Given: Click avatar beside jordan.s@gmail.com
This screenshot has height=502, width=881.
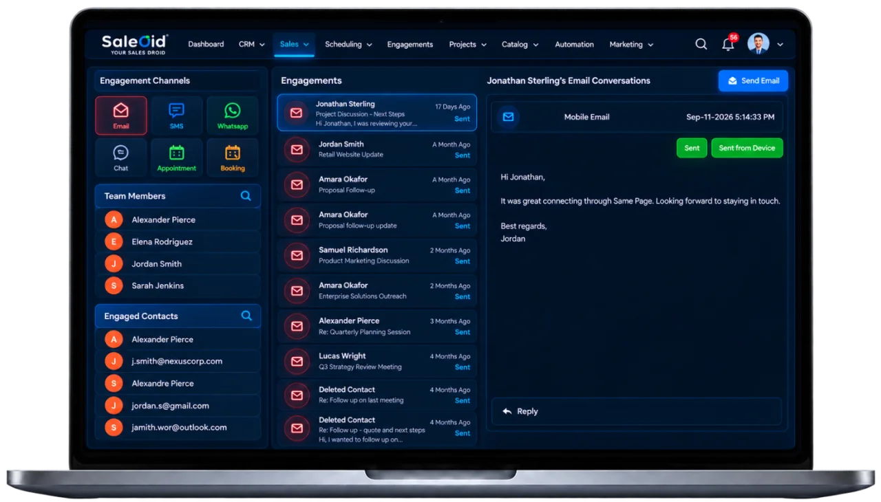Looking at the screenshot, I should tap(114, 405).
